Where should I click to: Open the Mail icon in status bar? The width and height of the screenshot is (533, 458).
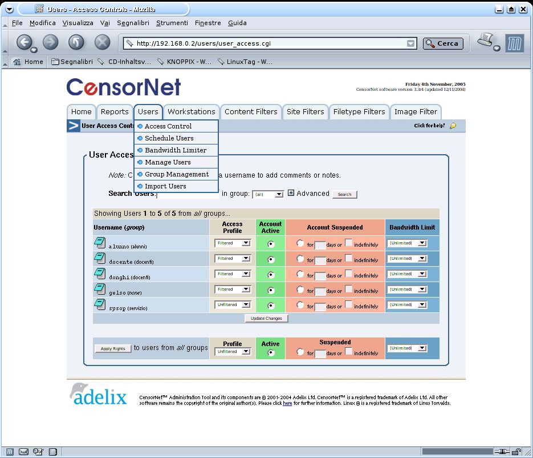[23, 452]
